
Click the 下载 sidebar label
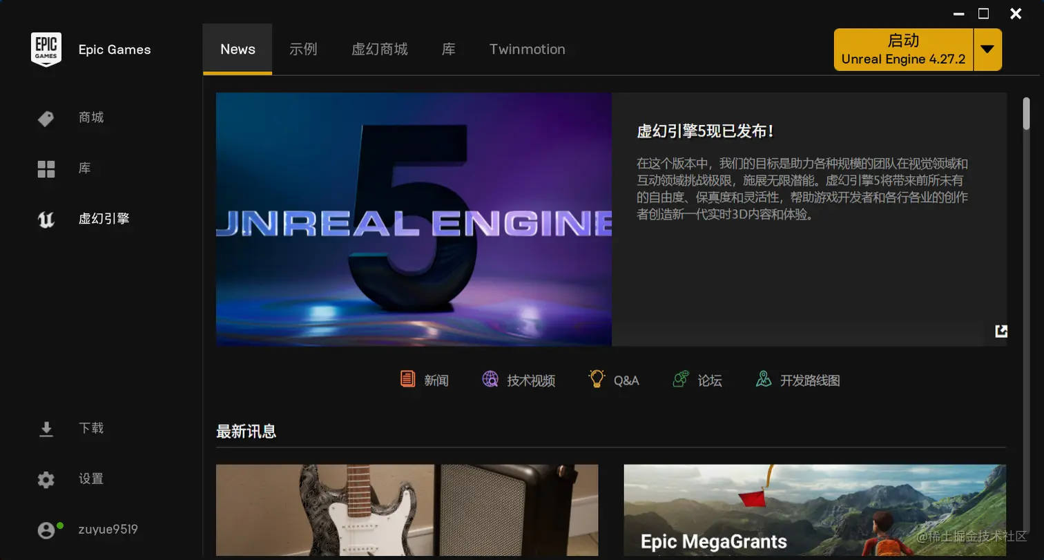point(91,428)
